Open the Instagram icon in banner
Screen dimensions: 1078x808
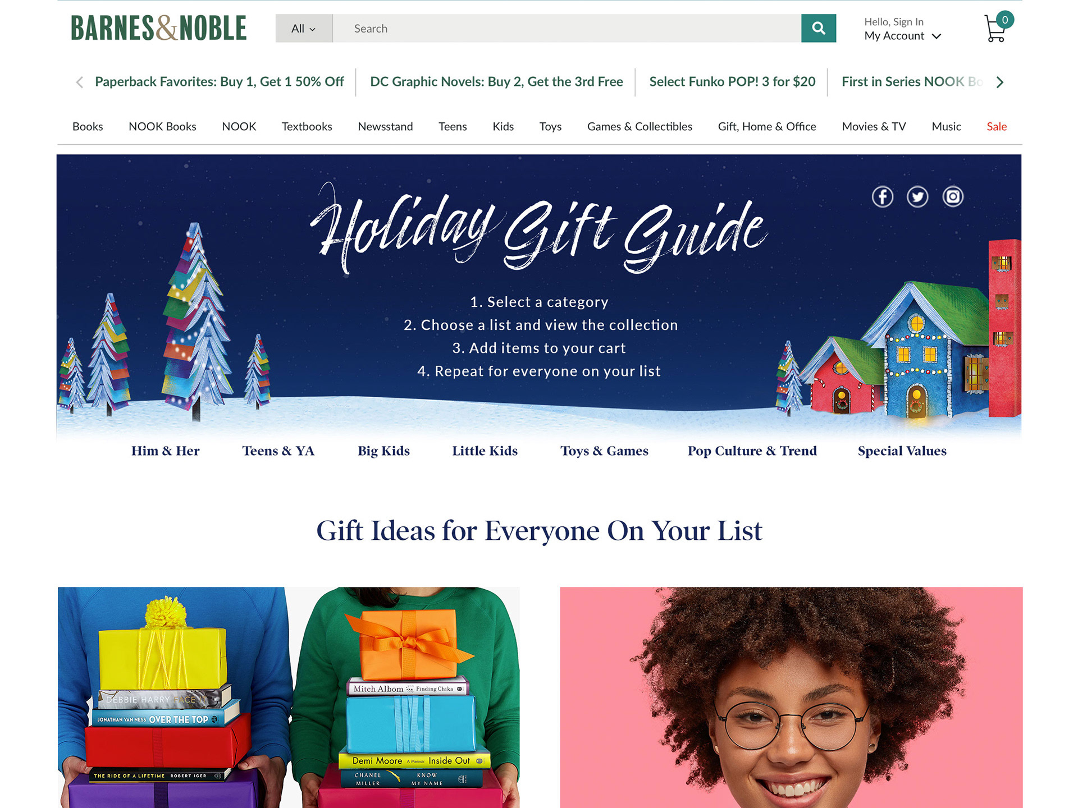[x=953, y=196]
